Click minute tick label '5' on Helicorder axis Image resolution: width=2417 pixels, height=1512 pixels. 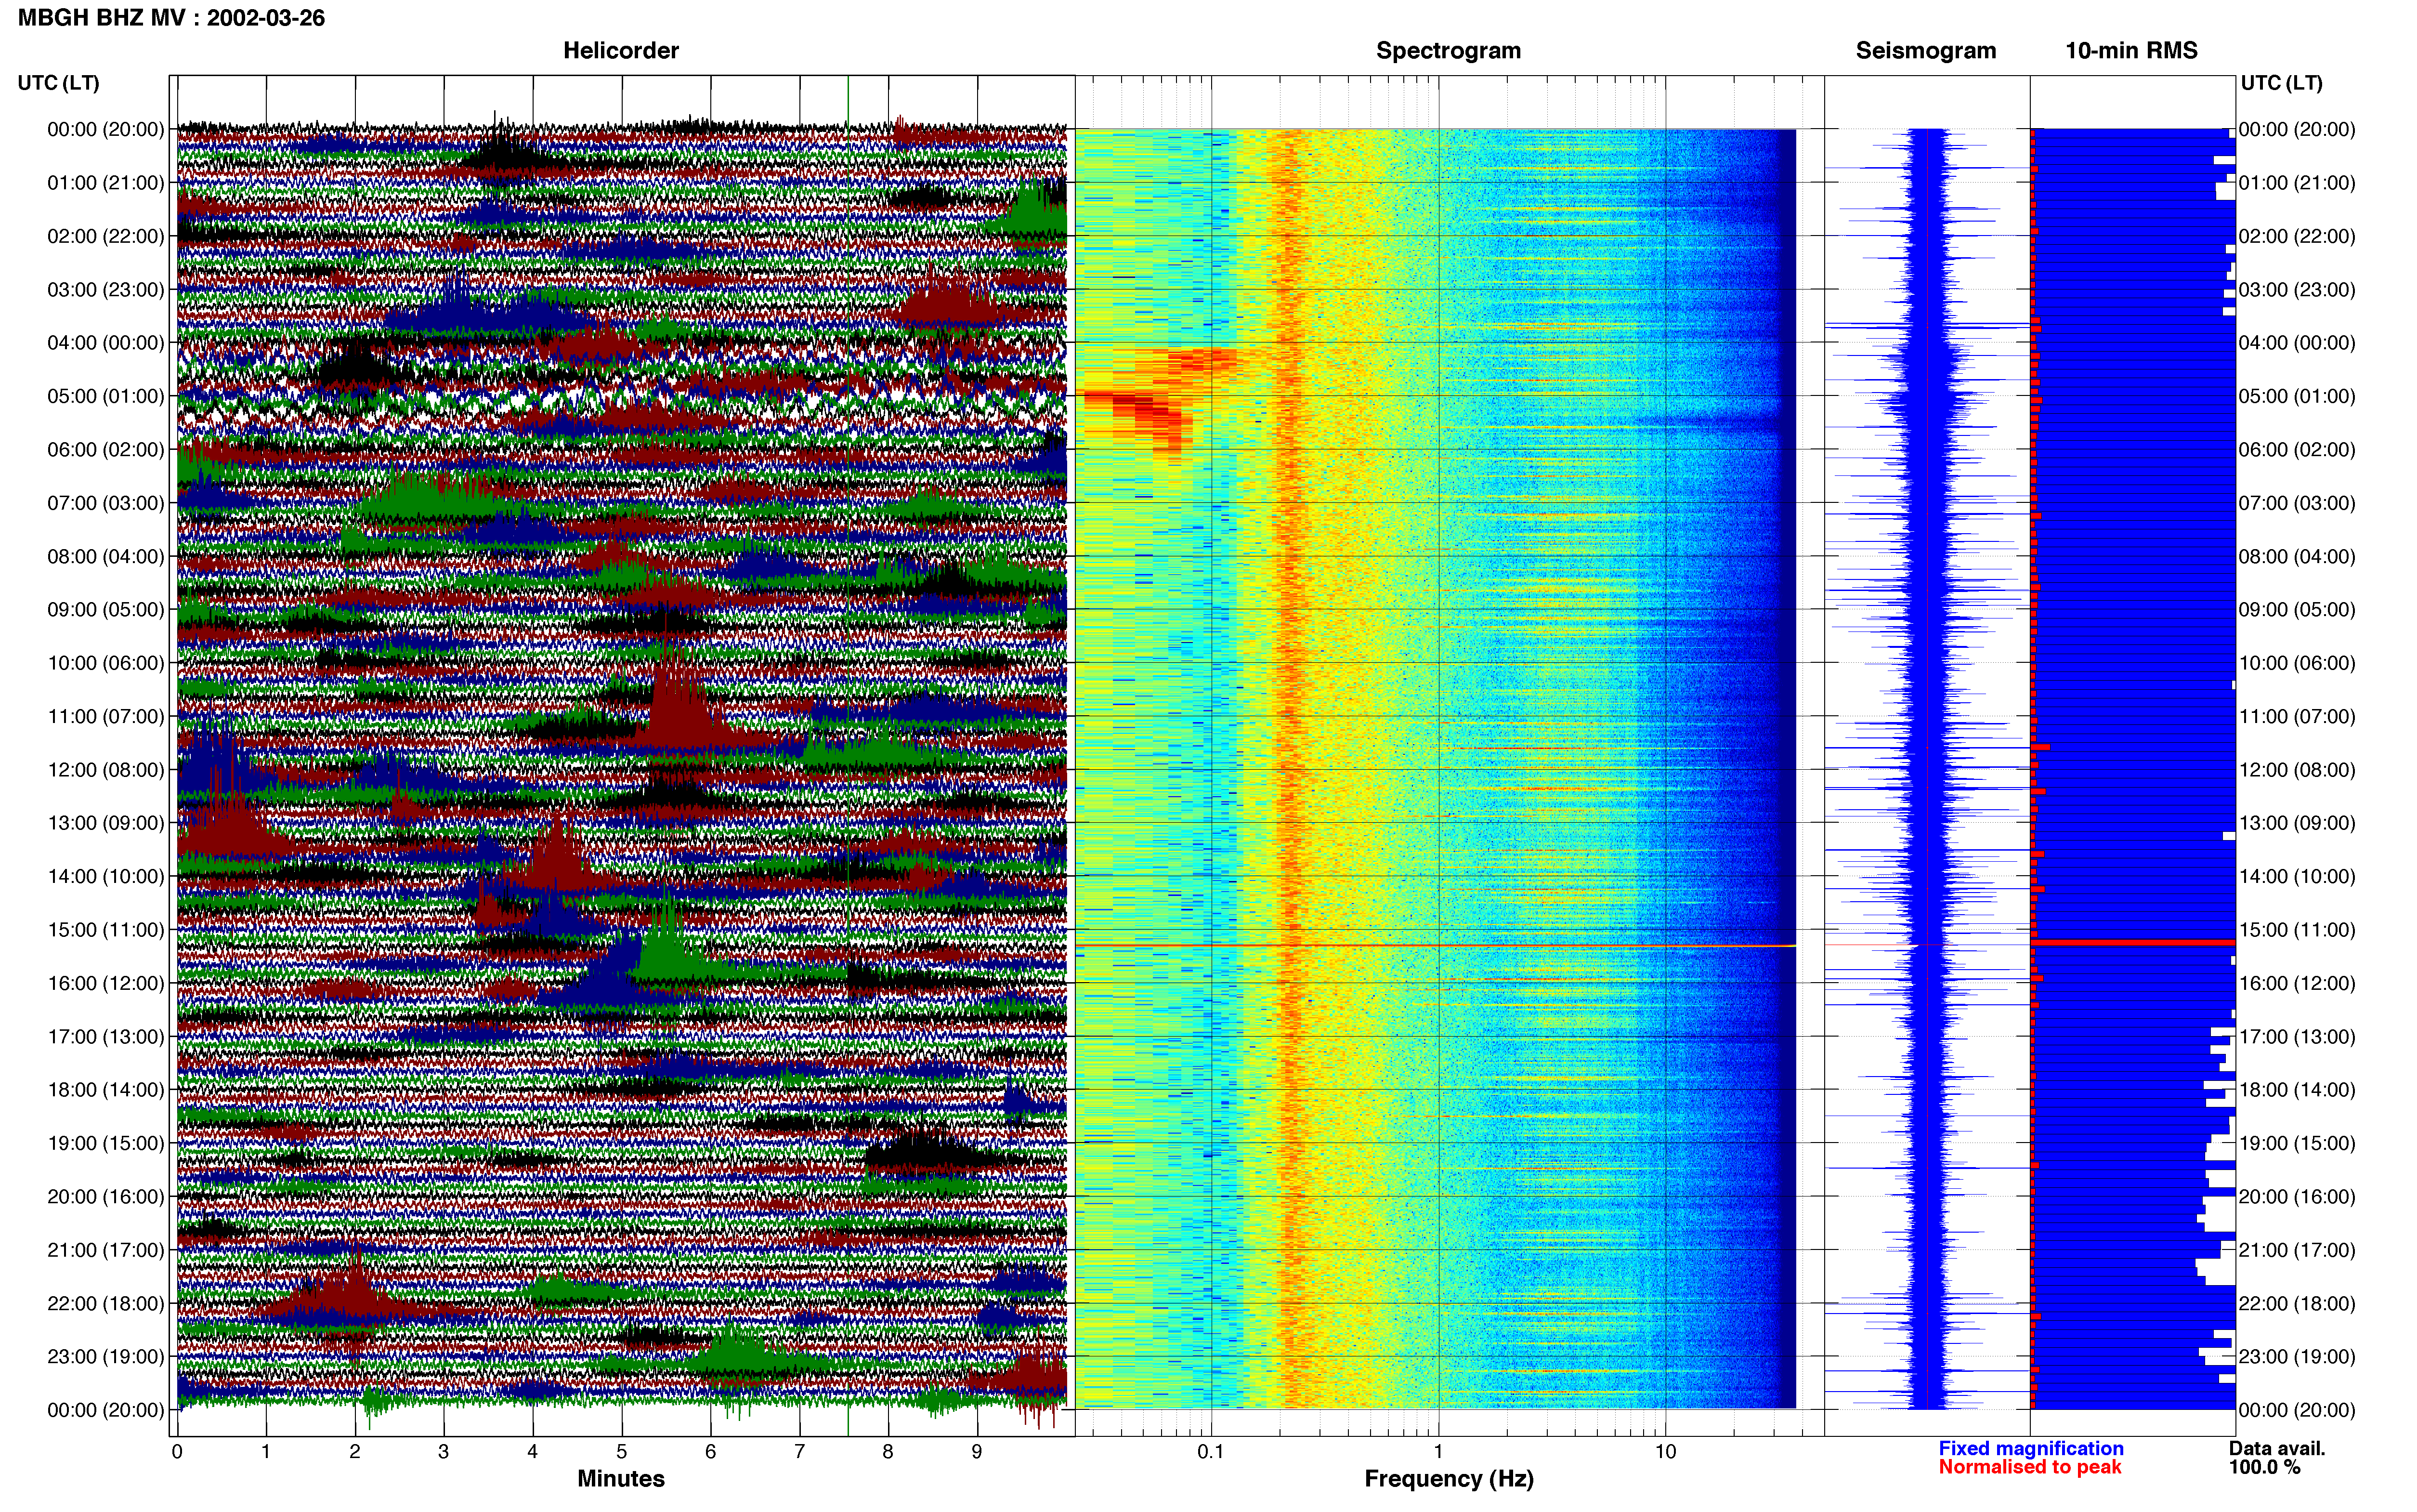pyautogui.click(x=622, y=1452)
